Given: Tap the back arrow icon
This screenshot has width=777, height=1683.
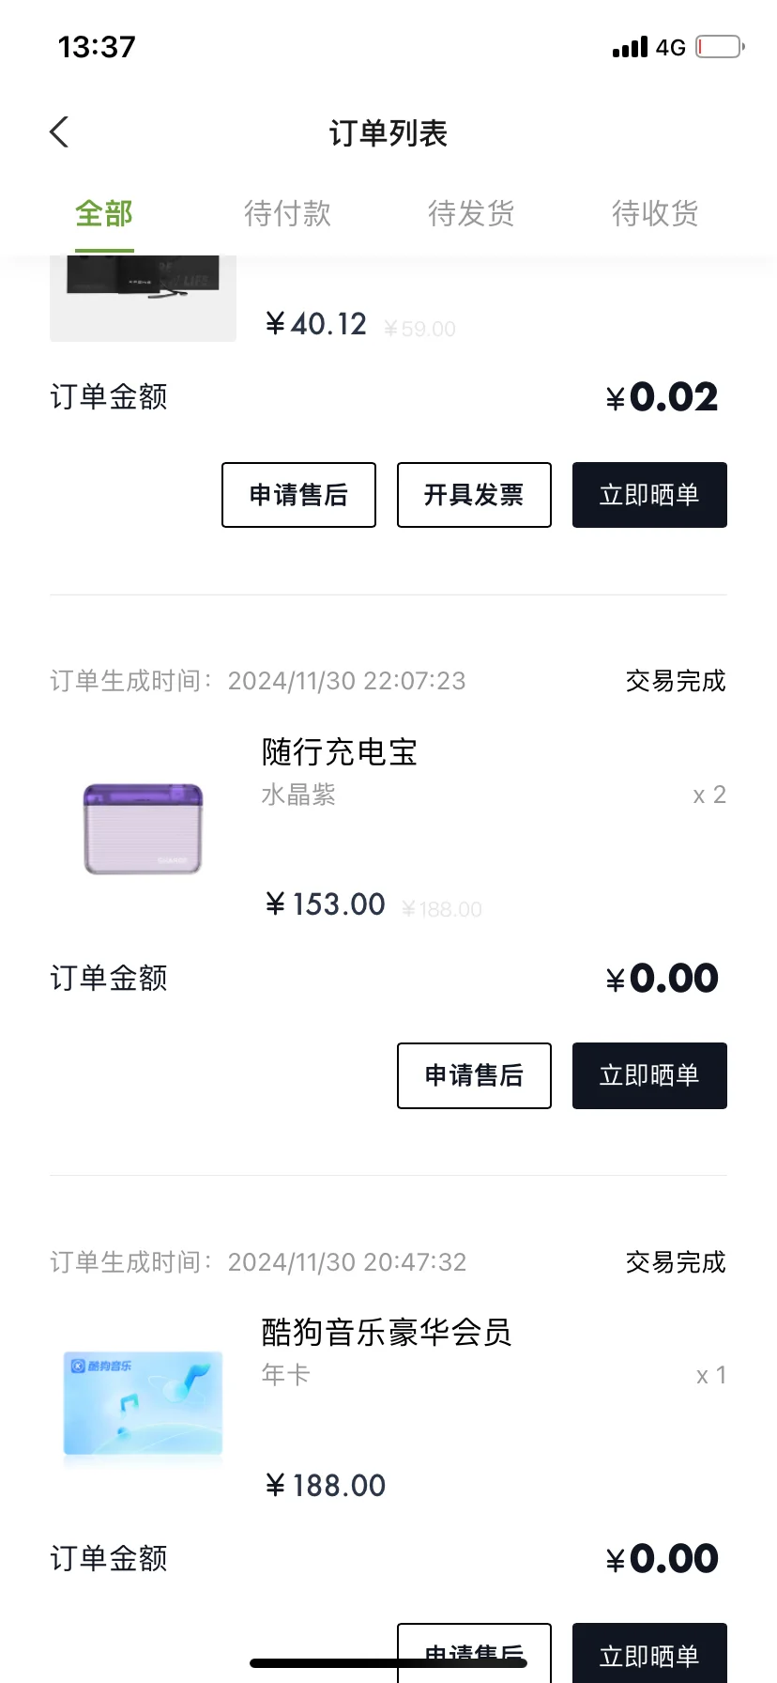Looking at the screenshot, I should click(59, 132).
